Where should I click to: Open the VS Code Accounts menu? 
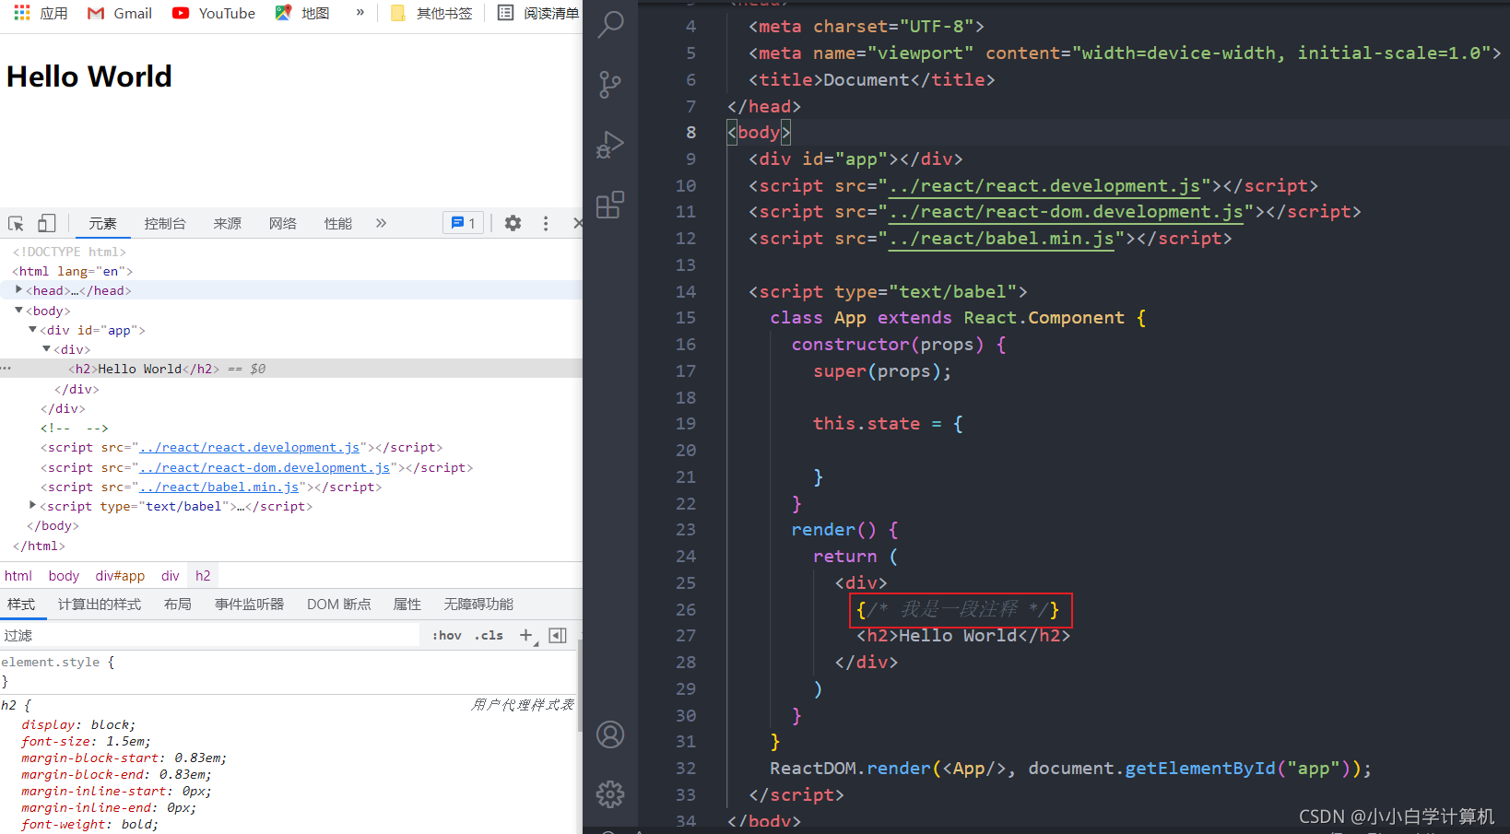click(x=610, y=734)
